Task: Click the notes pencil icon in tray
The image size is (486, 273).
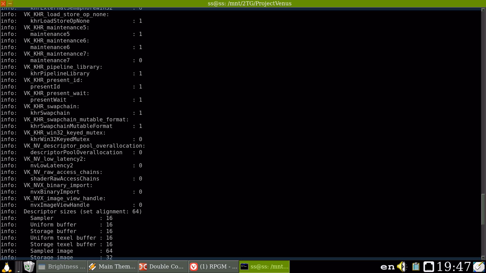Action: coord(479,267)
